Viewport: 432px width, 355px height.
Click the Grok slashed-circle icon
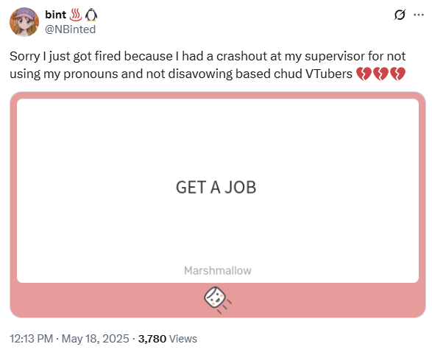click(x=400, y=15)
